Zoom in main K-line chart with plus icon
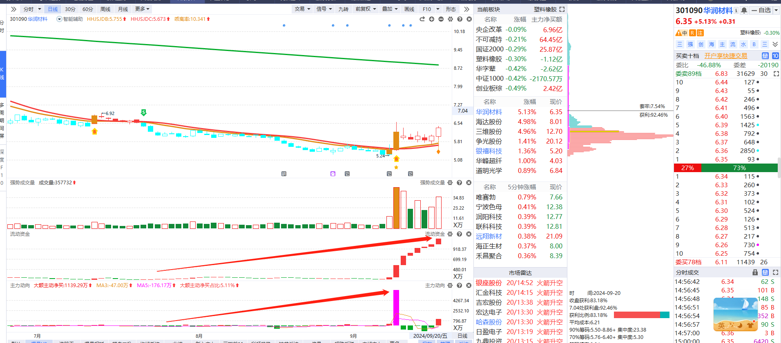Image resolution: width=781 pixels, height=343 pixels. (x=432, y=19)
